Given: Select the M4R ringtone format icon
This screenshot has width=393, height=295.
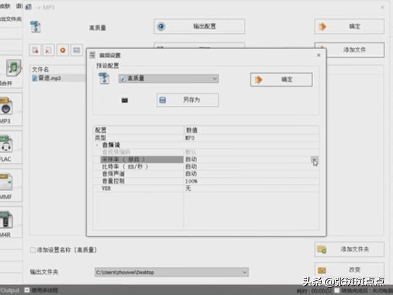Looking at the screenshot, I should coord(7,222).
